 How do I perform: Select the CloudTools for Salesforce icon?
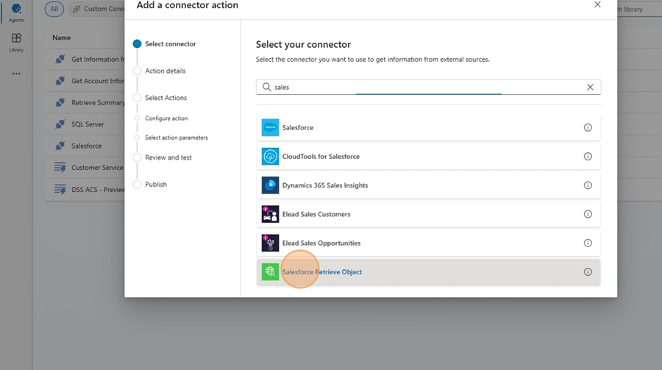[x=270, y=157]
